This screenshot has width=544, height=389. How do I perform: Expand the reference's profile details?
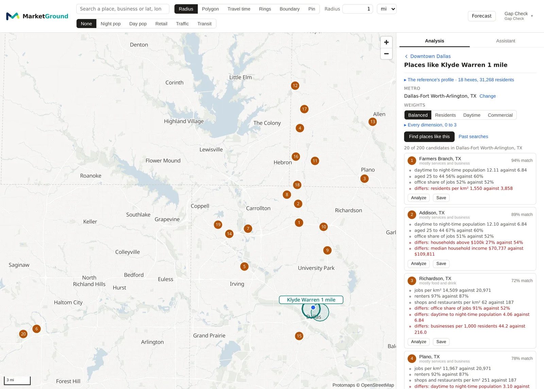(459, 80)
